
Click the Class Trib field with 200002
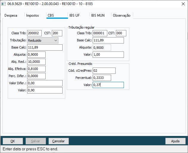click(x=34, y=33)
